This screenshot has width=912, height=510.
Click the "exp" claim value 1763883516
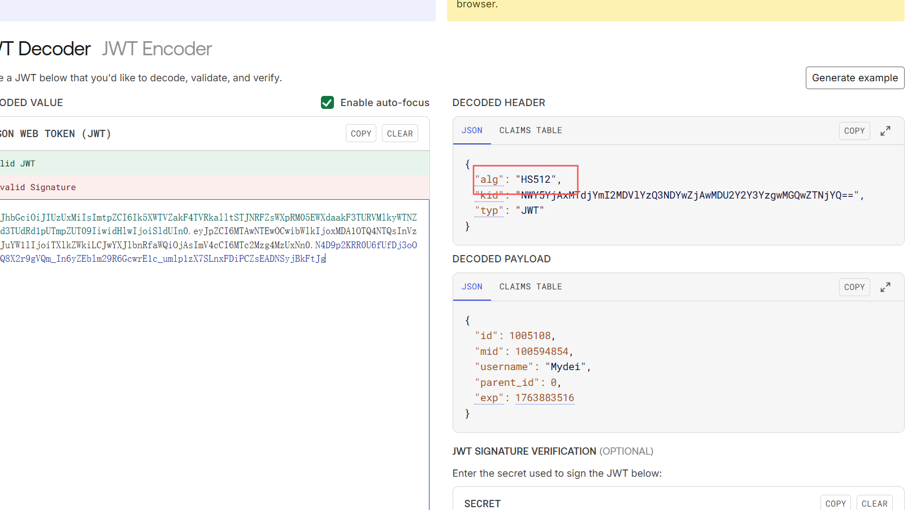pyautogui.click(x=545, y=398)
